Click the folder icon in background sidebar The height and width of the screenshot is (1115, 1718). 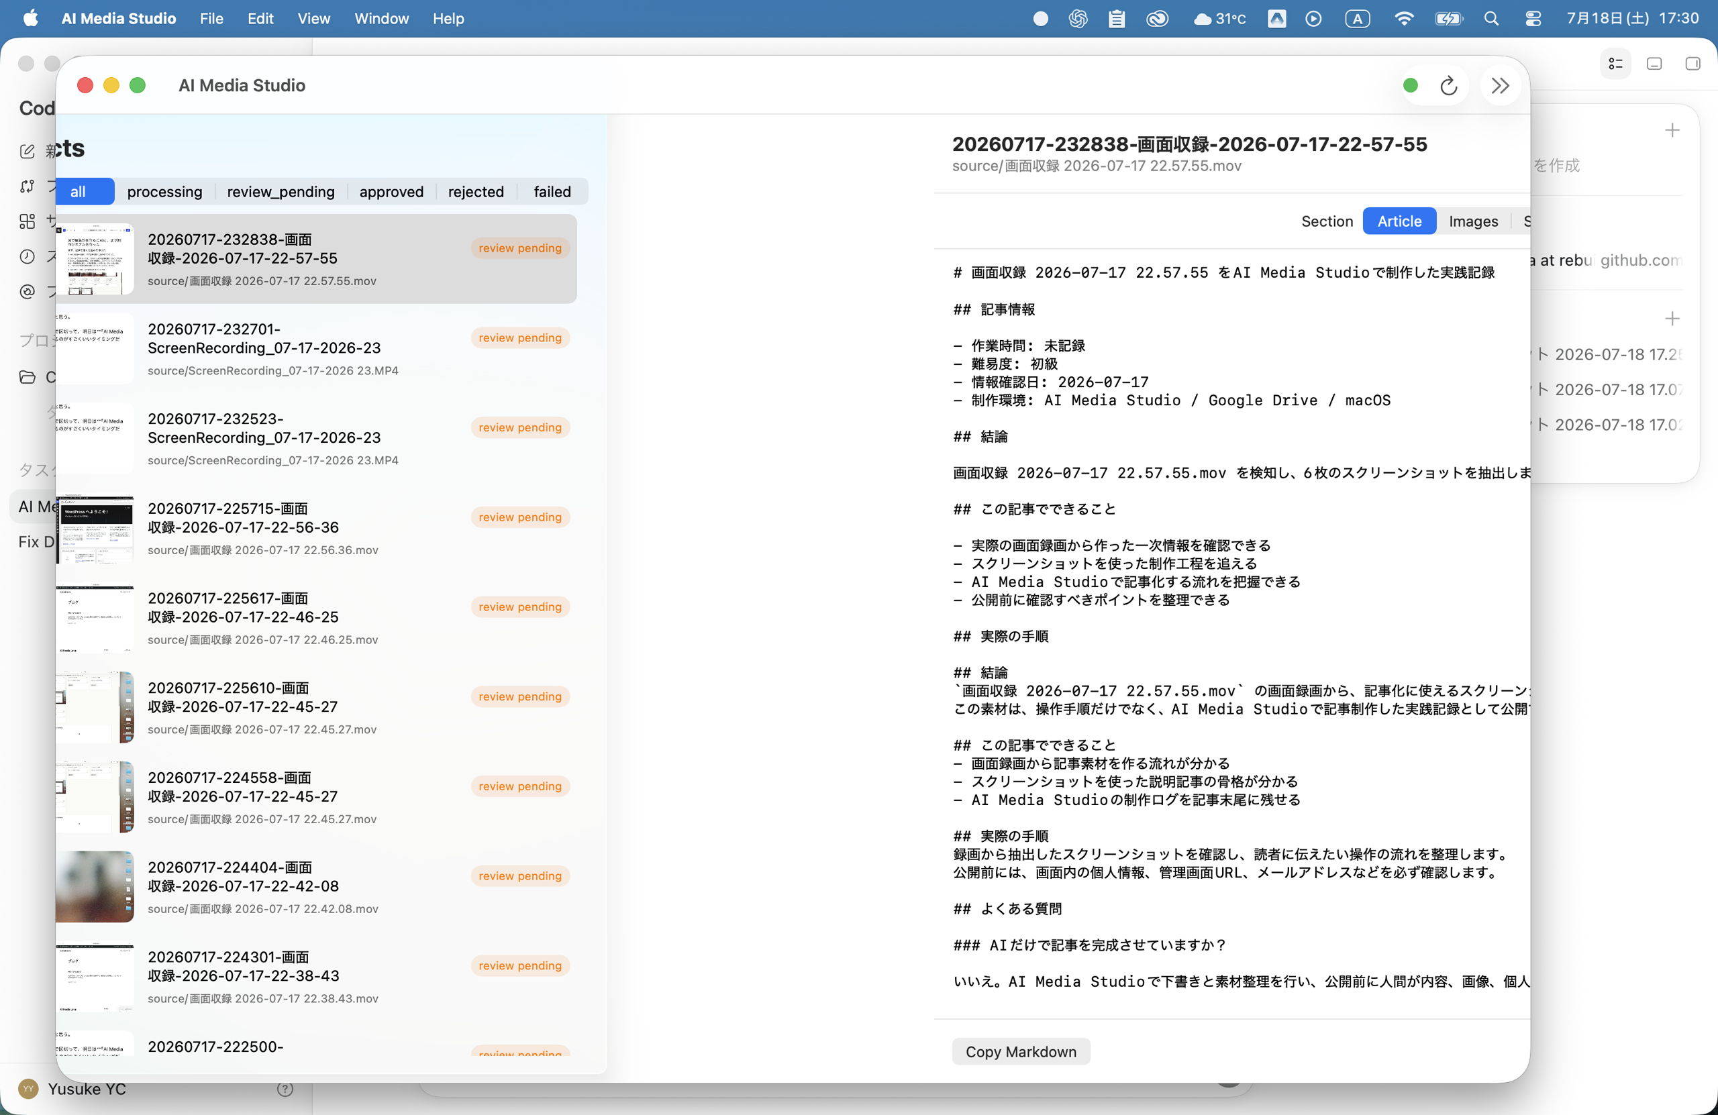coord(28,377)
